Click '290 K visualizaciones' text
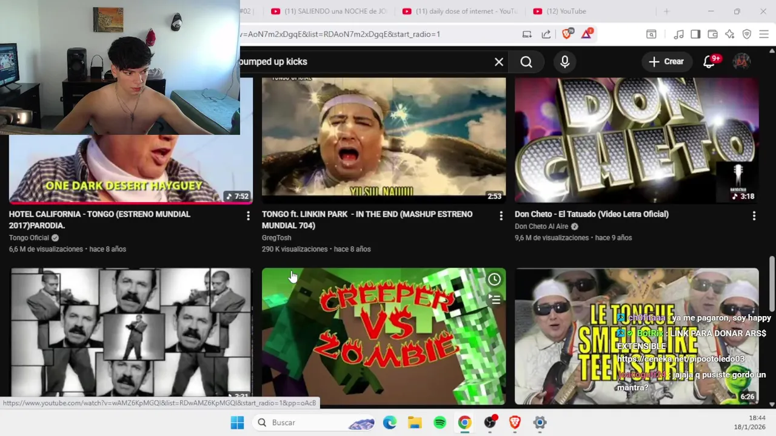This screenshot has height=436, width=776. [x=294, y=249]
